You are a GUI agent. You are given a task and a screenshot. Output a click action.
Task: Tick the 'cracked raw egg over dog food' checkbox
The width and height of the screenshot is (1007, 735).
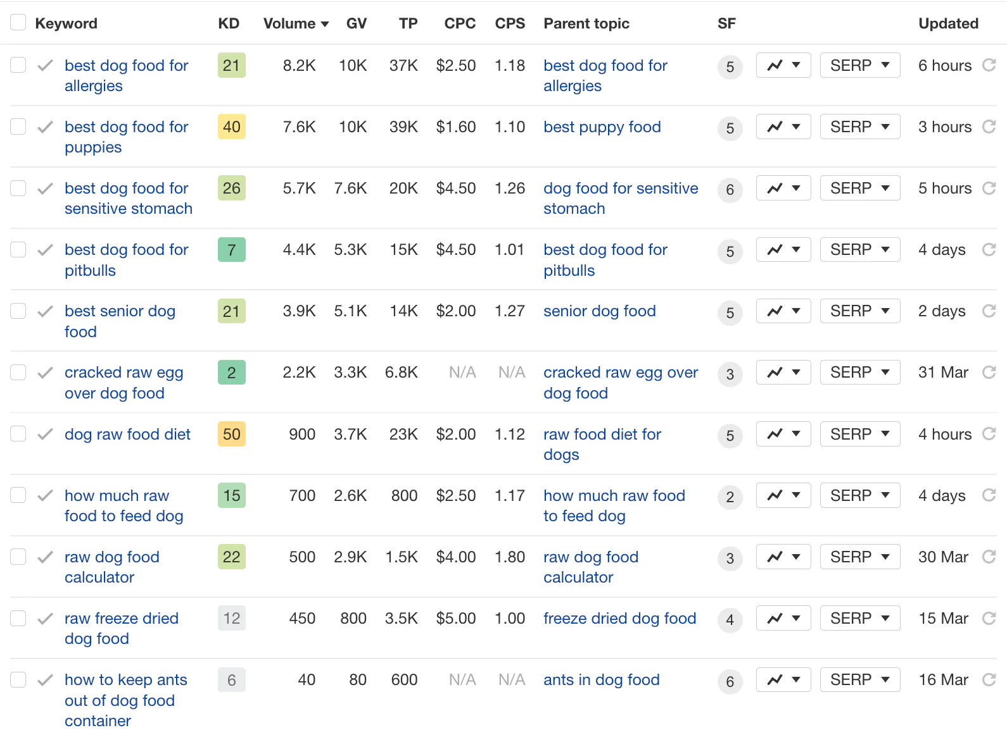tap(18, 371)
